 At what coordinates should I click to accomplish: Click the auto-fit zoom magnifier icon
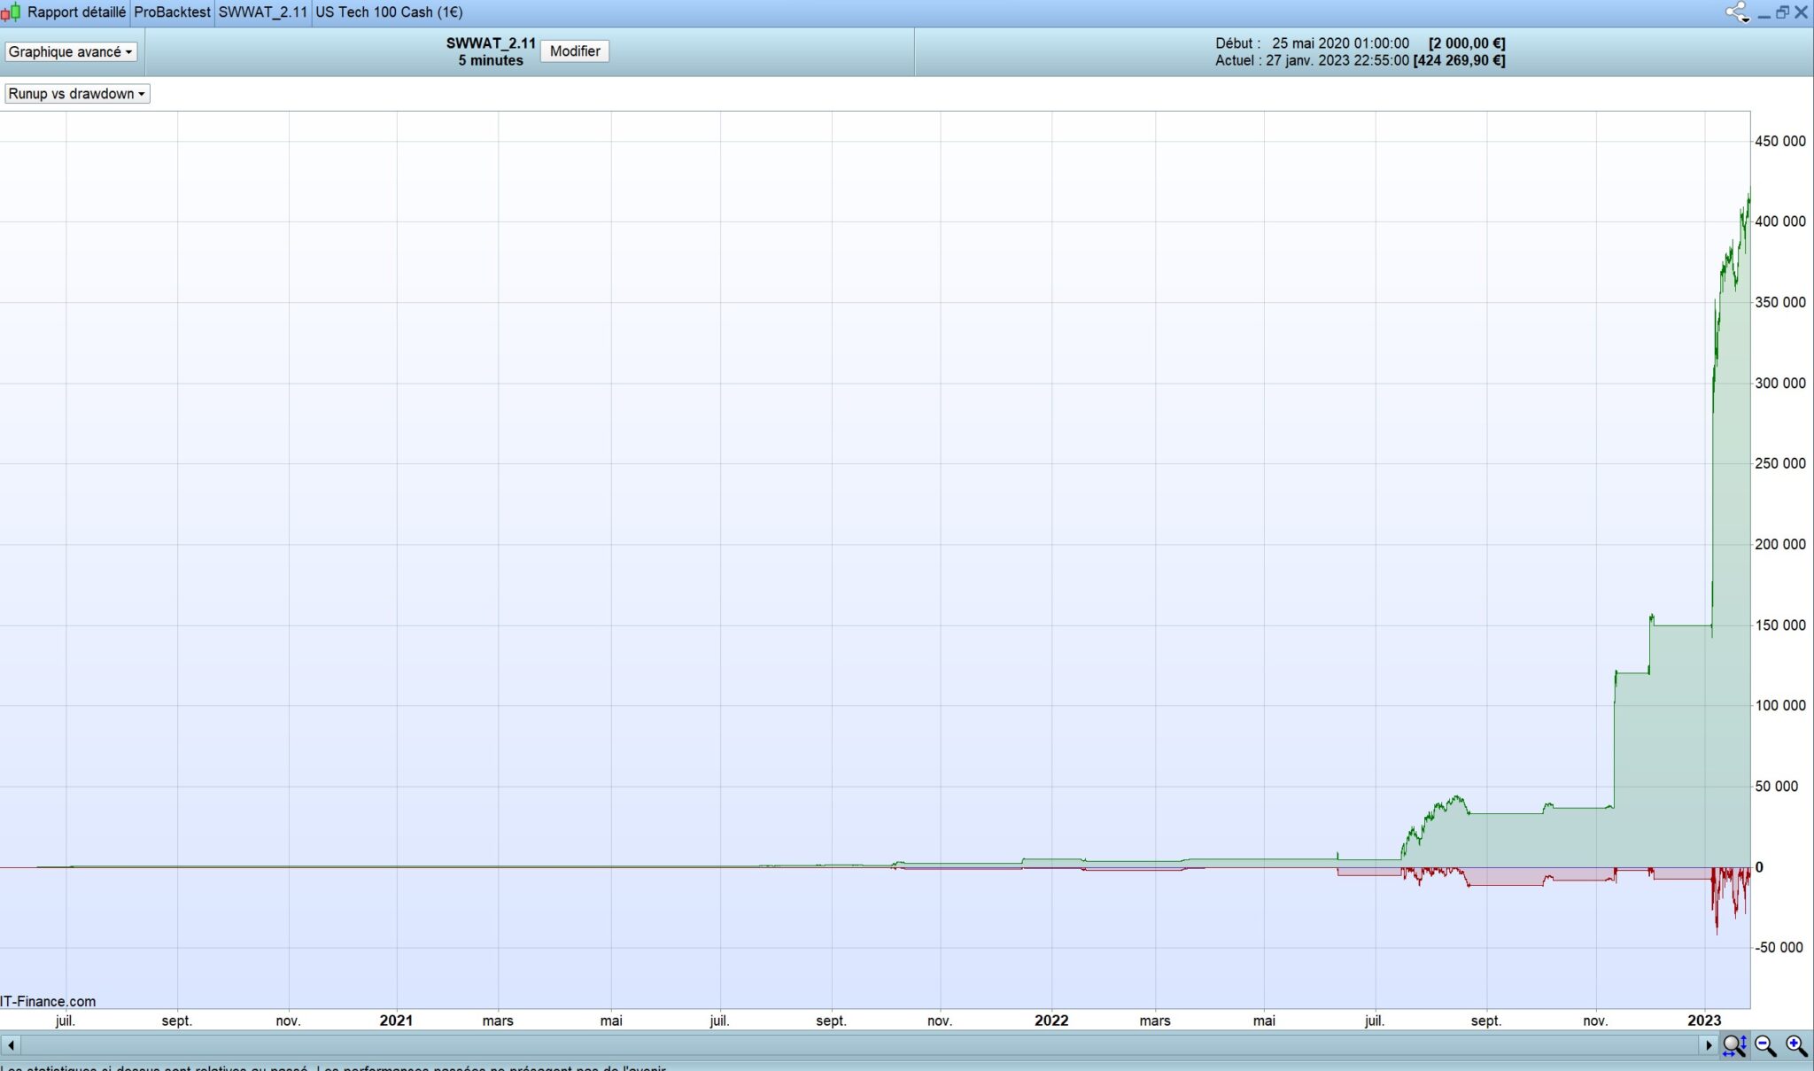tap(1733, 1045)
